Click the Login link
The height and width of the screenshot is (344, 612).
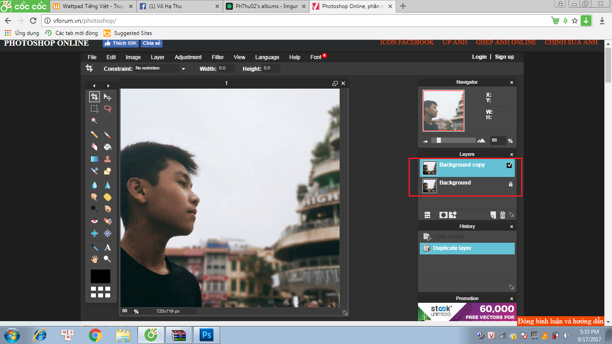click(479, 57)
